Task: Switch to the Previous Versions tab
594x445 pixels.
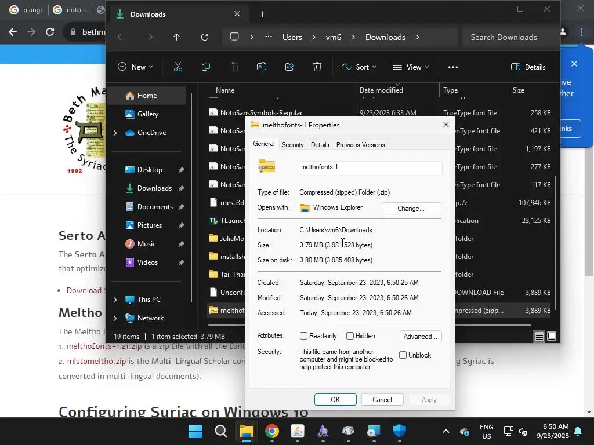Action: [360, 144]
